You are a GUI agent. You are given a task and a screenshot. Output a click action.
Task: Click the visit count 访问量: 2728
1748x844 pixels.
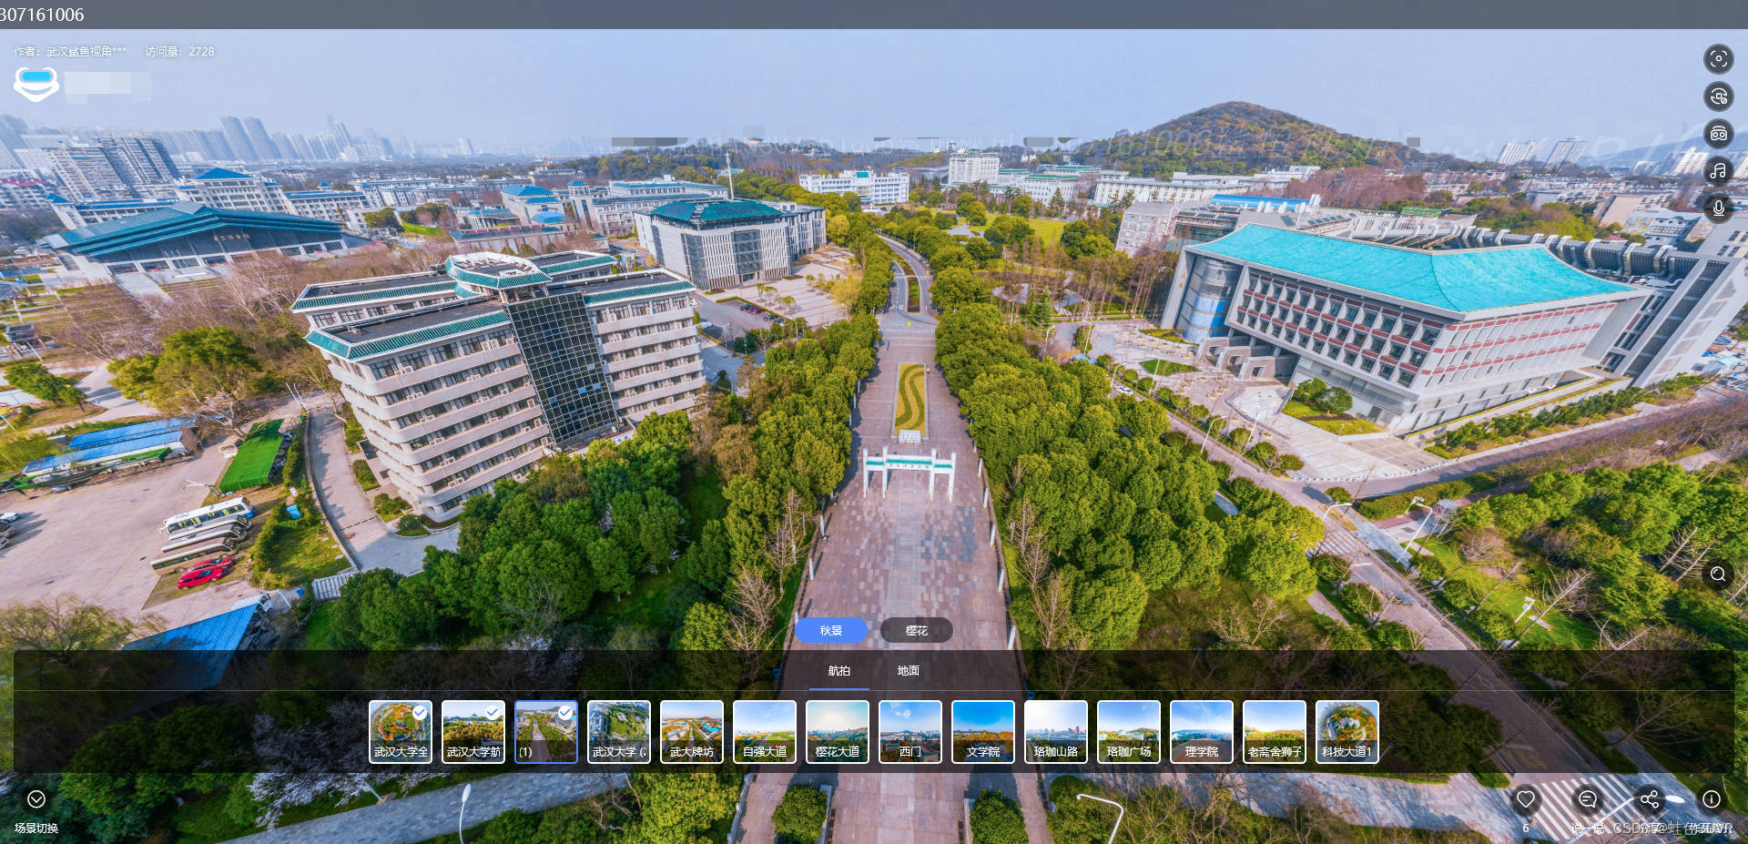click(179, 52)
